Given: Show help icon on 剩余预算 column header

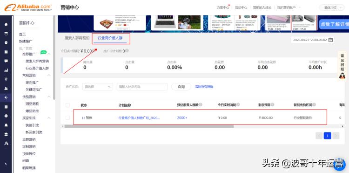Looking at the screenshot, I should click(x=272, y=104).
